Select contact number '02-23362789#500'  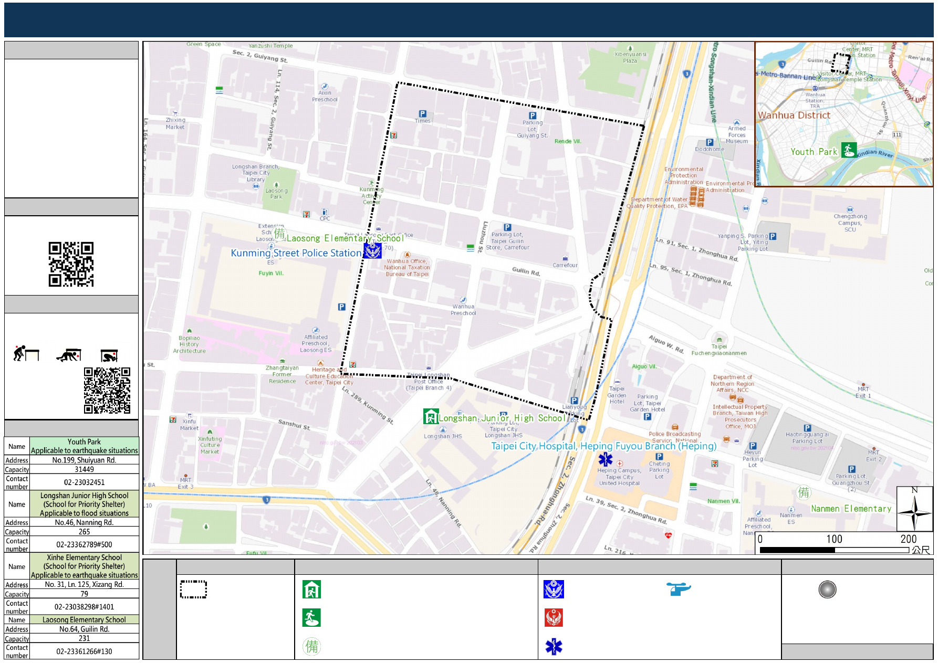[x=84, y=544]
